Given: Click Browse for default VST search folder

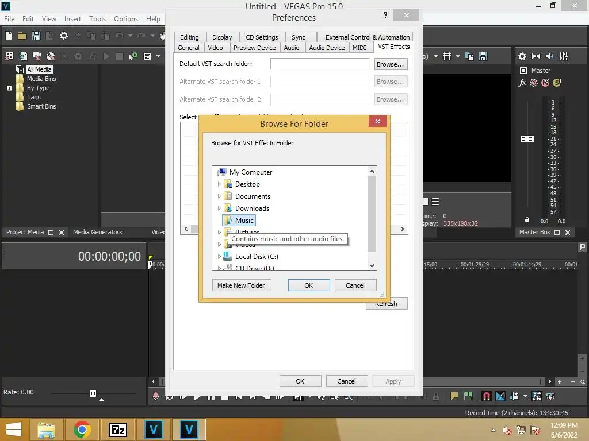Looking at the screenshot, I should click(391, 64).
